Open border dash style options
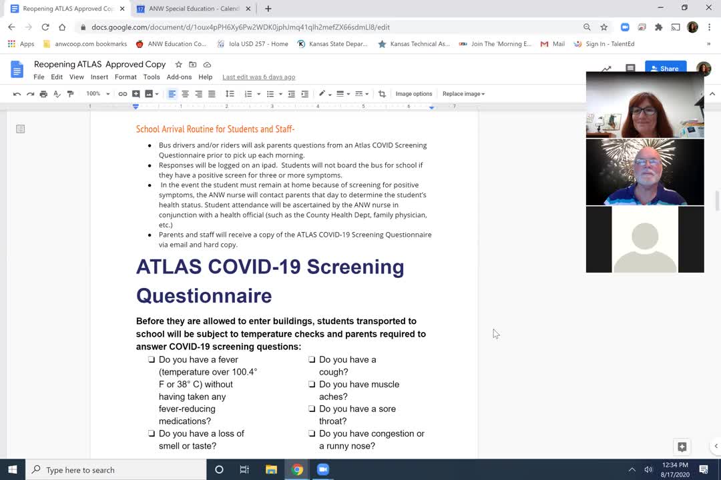 [359, 94]
